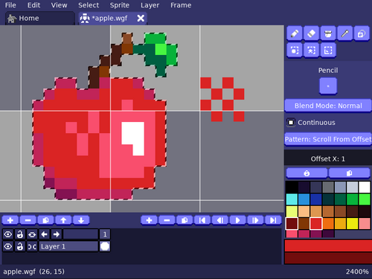Select frame 1 in the timeline
Viewport: 372px width, 279px height.
[x=105, y=234]
